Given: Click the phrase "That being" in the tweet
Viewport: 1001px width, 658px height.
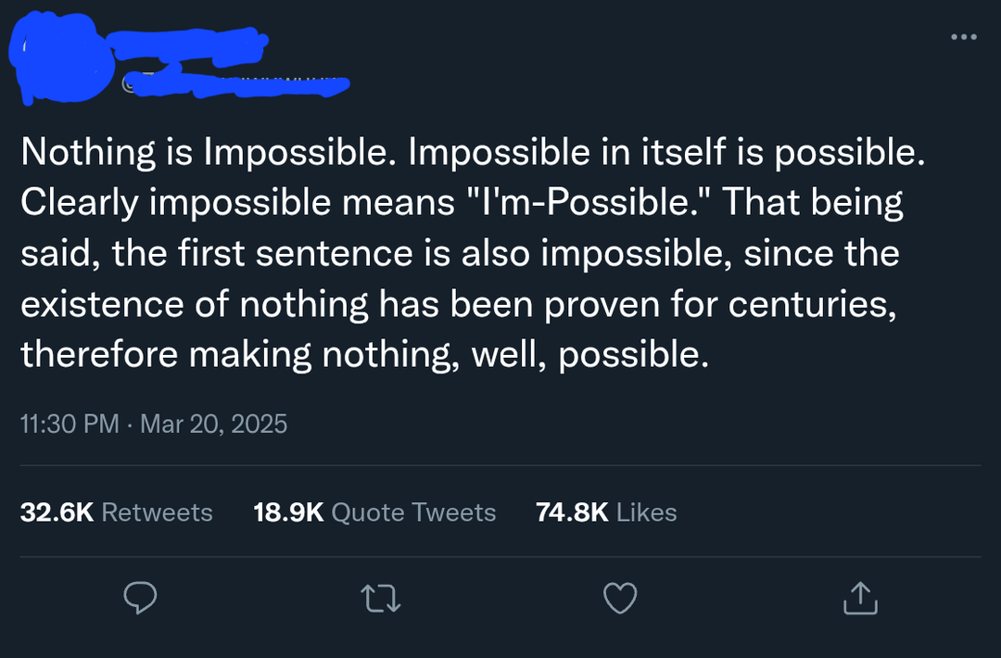Looking at the screenshot, I should (x=810, y=203).
